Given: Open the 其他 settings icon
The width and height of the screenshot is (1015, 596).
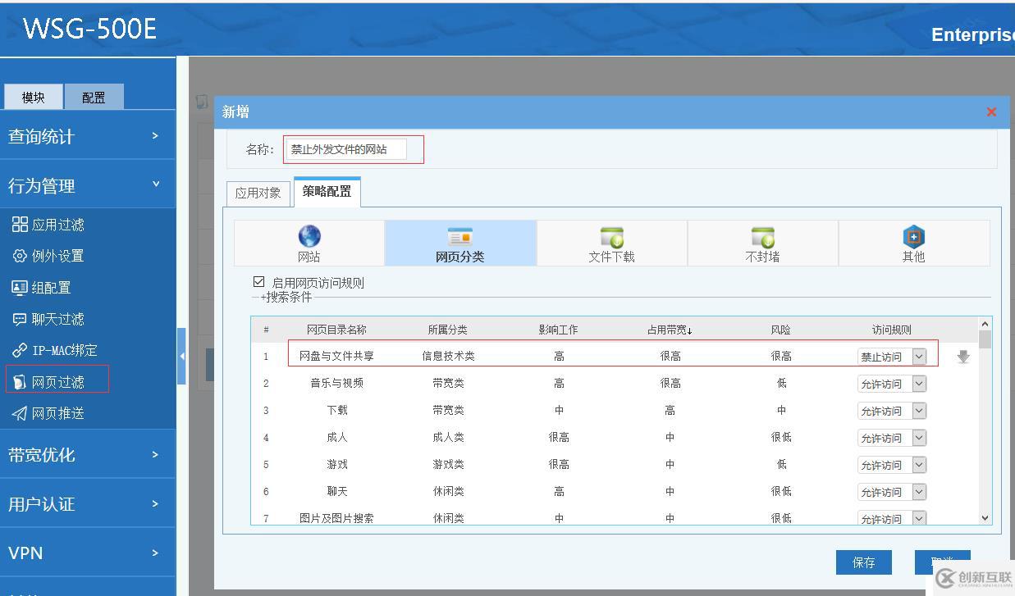Looking at the screenshot, I should (913, 243).
